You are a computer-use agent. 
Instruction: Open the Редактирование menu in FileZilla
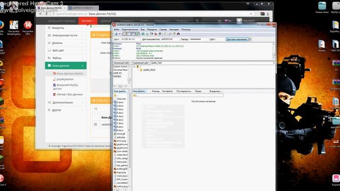pyautogui.click(x=130, y=30)
